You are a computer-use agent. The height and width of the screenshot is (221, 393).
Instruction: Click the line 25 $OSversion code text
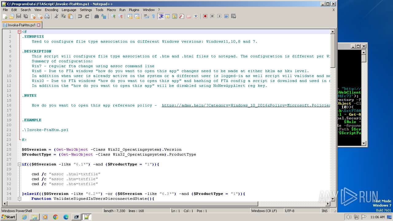102,149
